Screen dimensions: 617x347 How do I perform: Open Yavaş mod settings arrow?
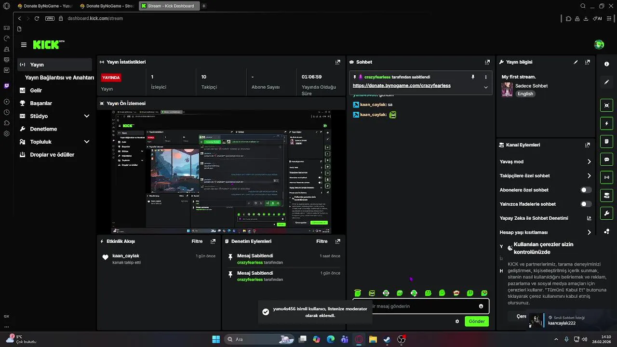pos(589,162)
